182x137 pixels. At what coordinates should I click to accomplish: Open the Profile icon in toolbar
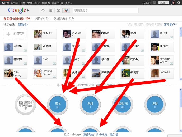(58, 11)
